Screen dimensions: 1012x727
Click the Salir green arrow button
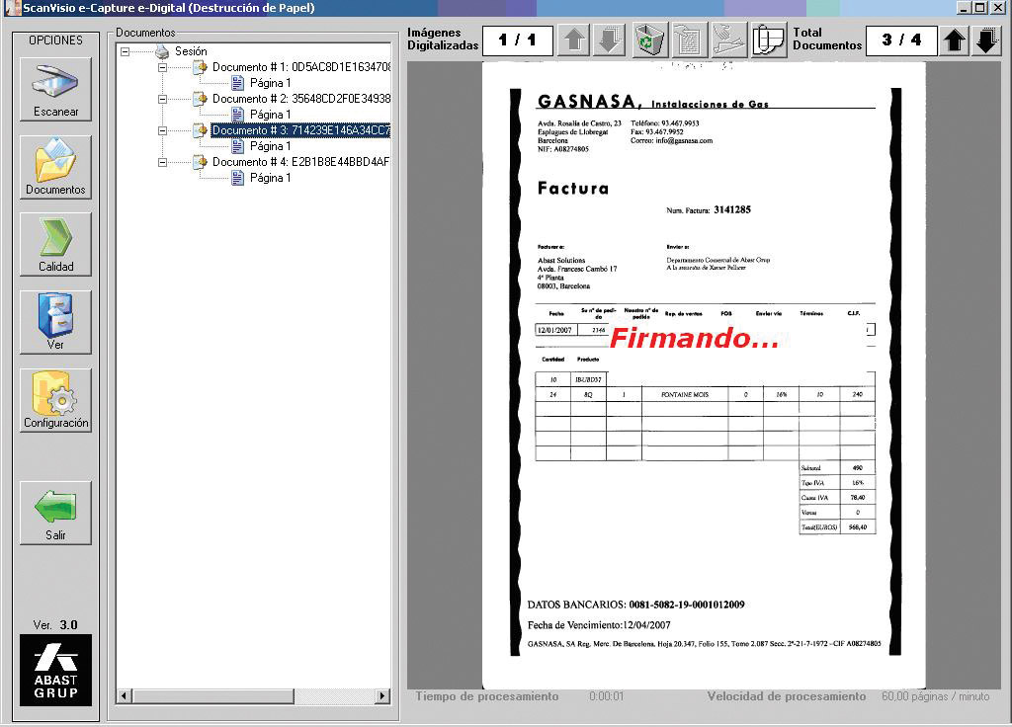(55, 513)
